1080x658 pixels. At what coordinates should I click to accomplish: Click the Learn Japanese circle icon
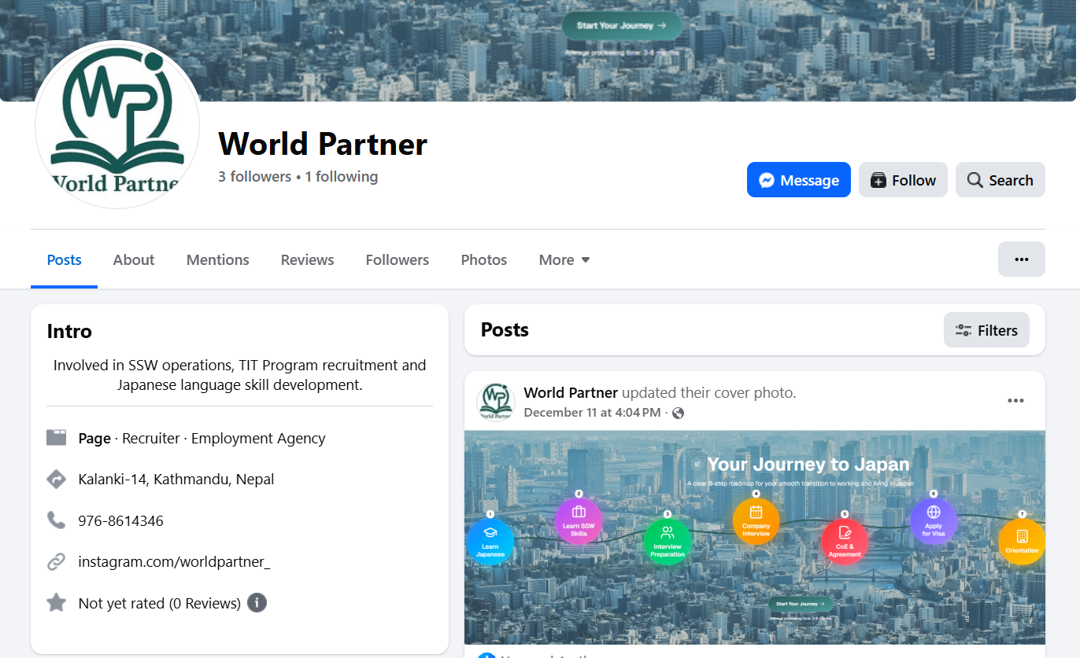(490, 542)
